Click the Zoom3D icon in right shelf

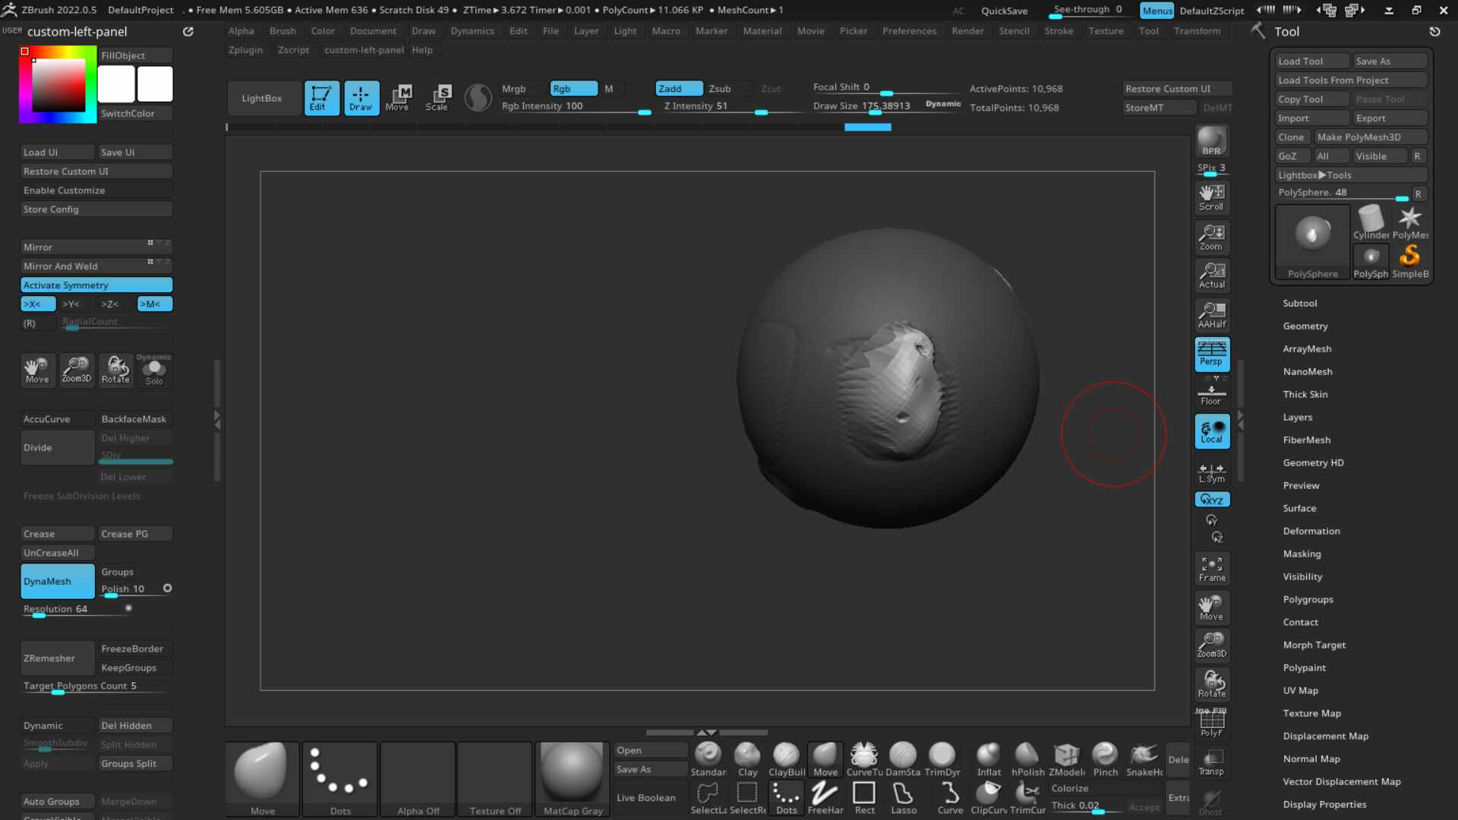1211,645
